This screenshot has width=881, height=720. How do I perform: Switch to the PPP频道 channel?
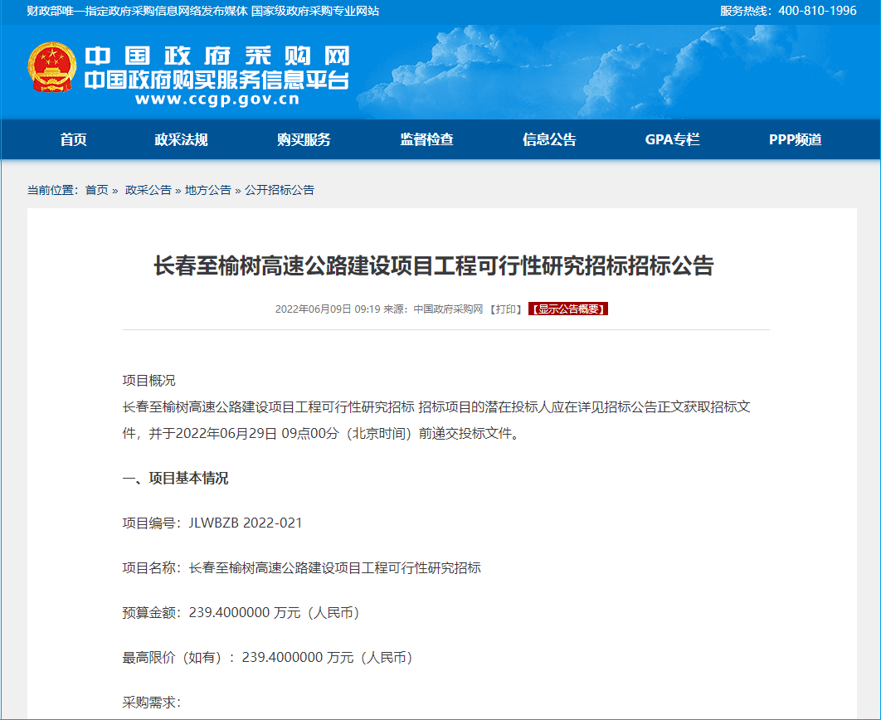[795, 139]
